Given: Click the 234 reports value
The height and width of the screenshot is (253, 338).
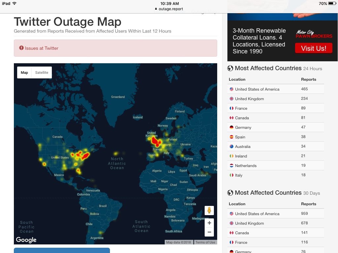Looking at the screenshot, I should pyautogui.click(x=304, y=98).
